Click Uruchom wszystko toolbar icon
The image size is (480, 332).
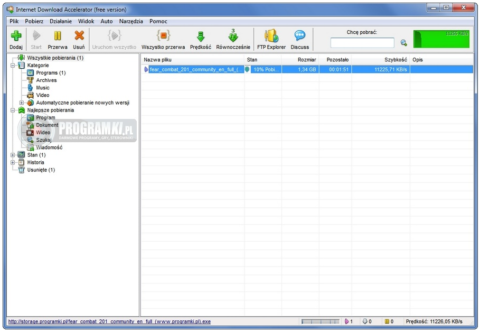(x=114, y=35)
